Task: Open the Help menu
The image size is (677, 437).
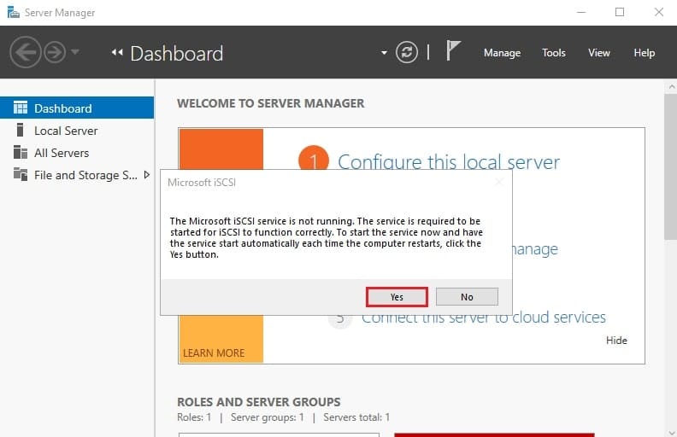Action: pos(645,53)
